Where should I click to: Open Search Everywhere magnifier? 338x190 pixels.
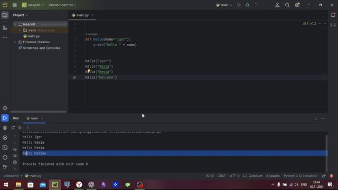coord(287,5)
